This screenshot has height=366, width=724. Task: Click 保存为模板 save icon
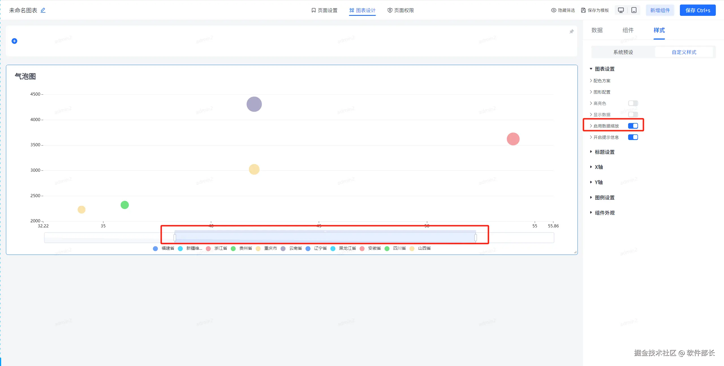click(583, 10)
